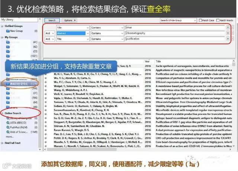
Task: Enable the Match Case checkbox
Action: click(x=200, y=20)
